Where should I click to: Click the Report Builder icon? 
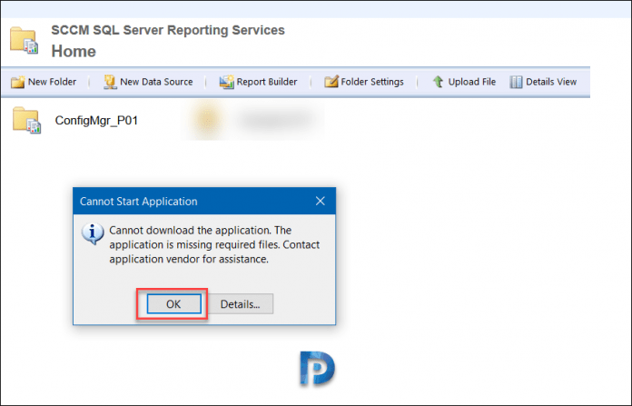pos(226,82)
